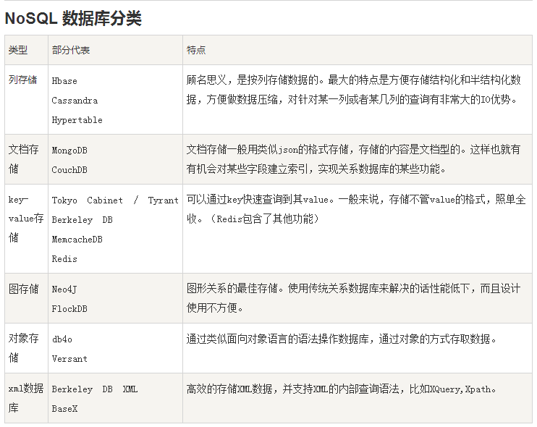Image resolution: width=537 pixels, height=427 pixels.
Task: Click the 'Neo4J' entry
Action: 64,289
